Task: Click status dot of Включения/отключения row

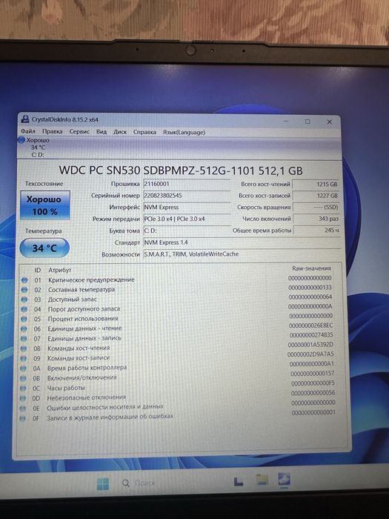Action: [x=23, y=378]
